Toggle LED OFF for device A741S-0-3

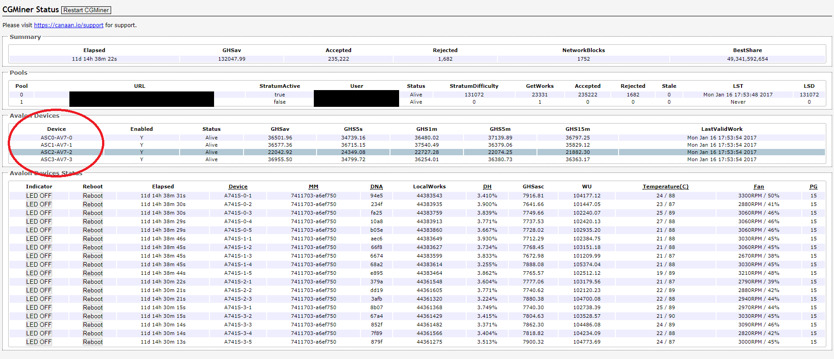[x=39, y=213]
